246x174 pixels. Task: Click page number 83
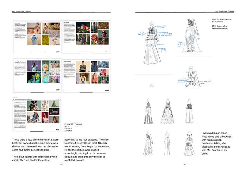61,164
